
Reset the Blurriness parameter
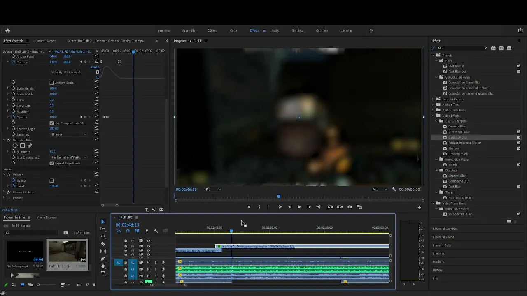tap(96, 151)
